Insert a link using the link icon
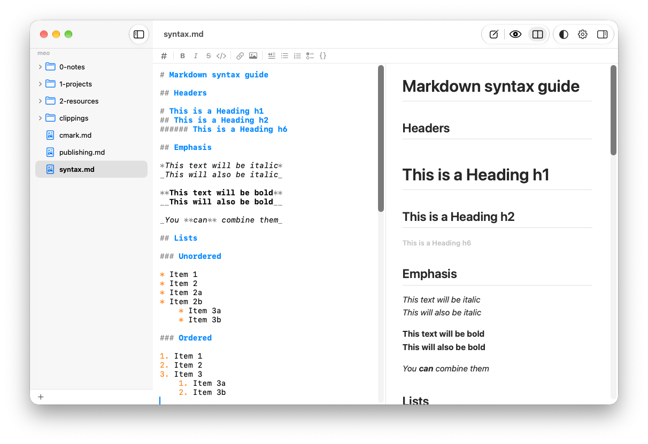 tap(240, 56)
